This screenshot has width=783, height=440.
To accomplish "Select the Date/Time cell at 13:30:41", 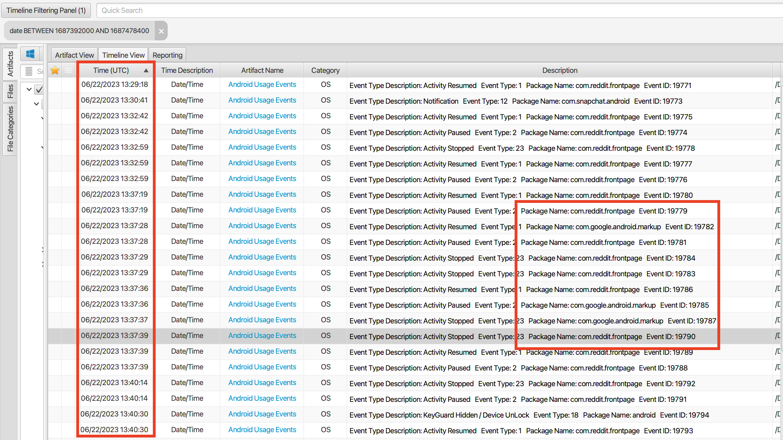I will (187, 100).
